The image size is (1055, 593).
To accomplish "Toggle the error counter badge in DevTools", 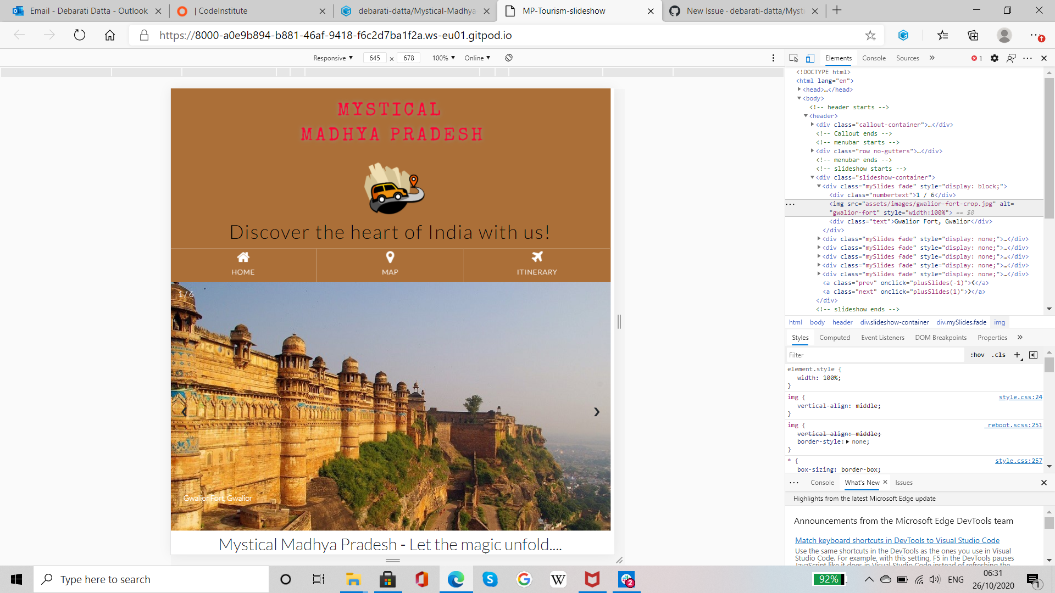I will pyautogui.click(x=976, y=58).
